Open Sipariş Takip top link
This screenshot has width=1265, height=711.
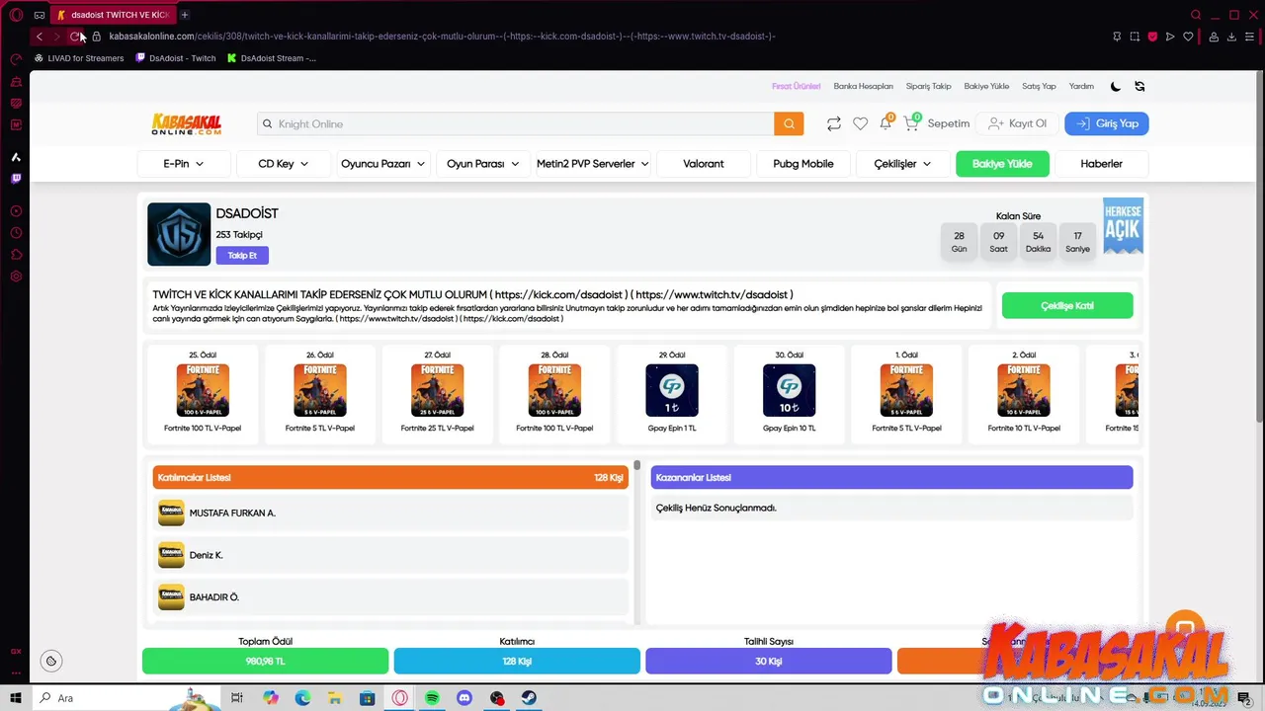929,86
